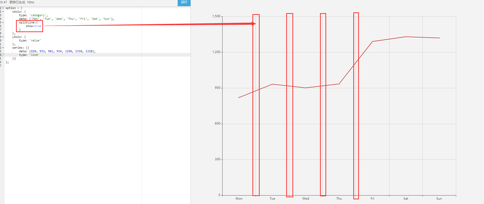Click the blue 运行 run button
The image size is (484, 204).
184,3
